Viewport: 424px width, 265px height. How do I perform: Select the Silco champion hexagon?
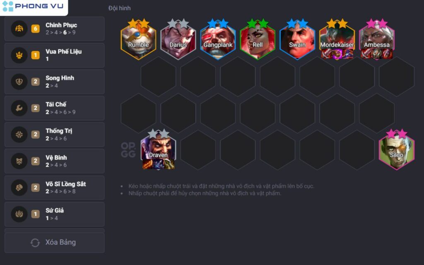point(396,151)
